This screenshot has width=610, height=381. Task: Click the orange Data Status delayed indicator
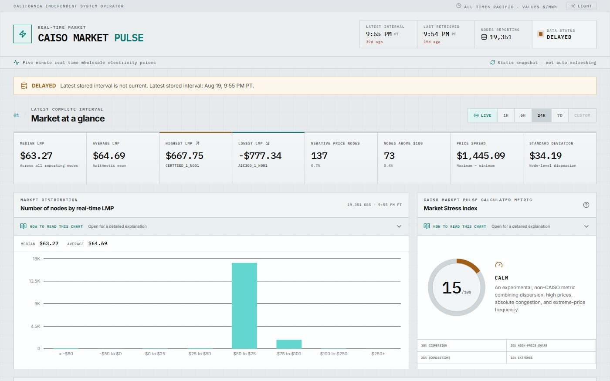[541, 34]
